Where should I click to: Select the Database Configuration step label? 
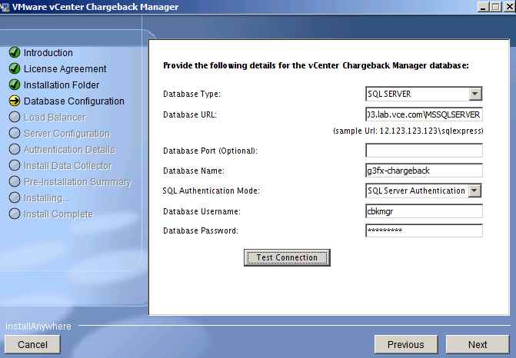click(74, 101)
